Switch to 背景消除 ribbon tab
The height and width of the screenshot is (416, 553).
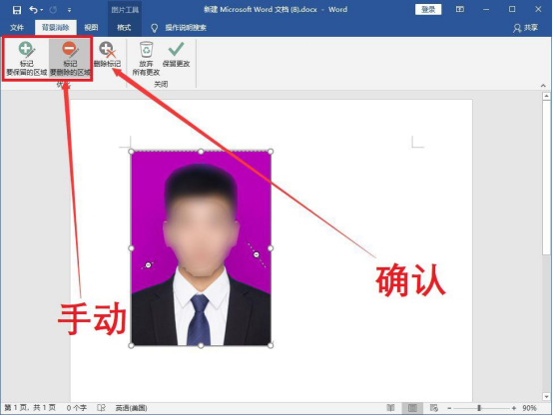(56, 28)
